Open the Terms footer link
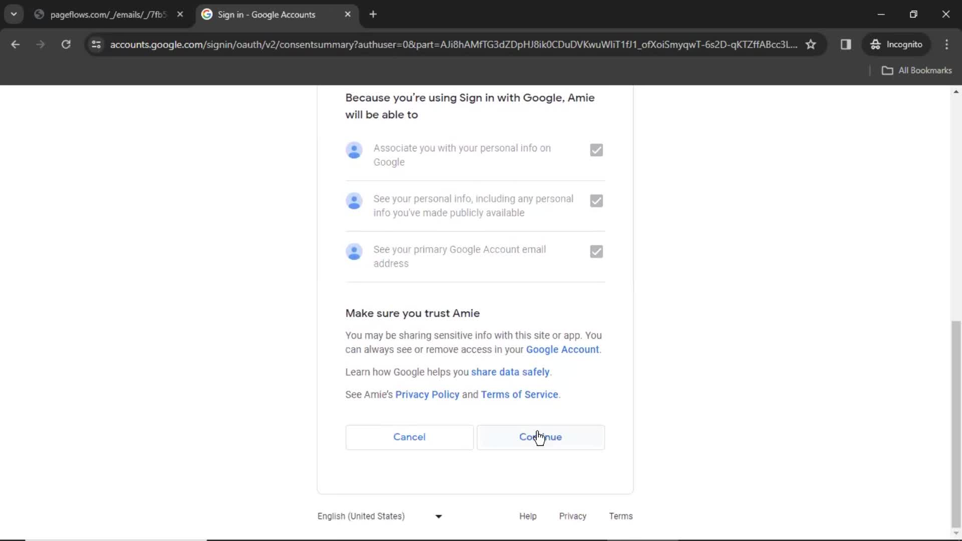 (x=621, y=516)
